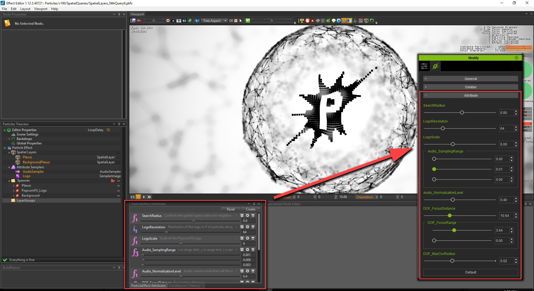
Task: Click the sliders tab icon in Modify panel
Action: click(x=424, y=66)
